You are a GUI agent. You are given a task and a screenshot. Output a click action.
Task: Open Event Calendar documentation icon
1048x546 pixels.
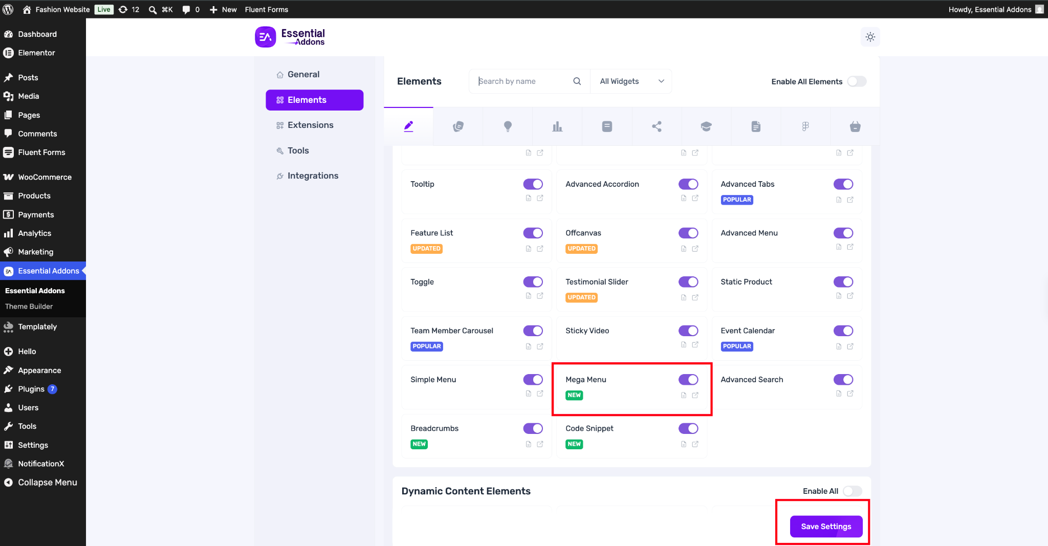pos(839,346)
